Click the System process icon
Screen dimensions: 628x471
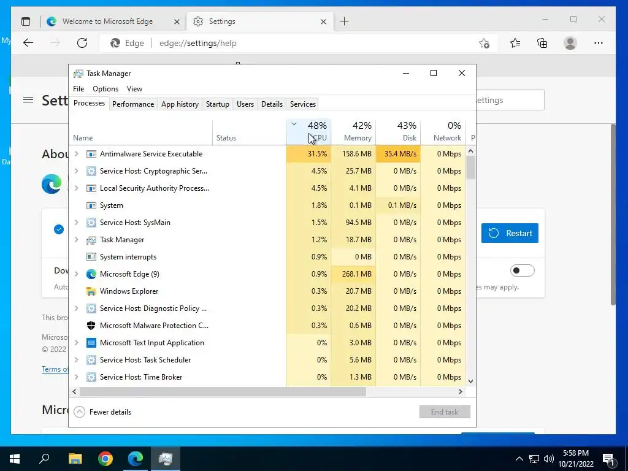pos(91,205)
